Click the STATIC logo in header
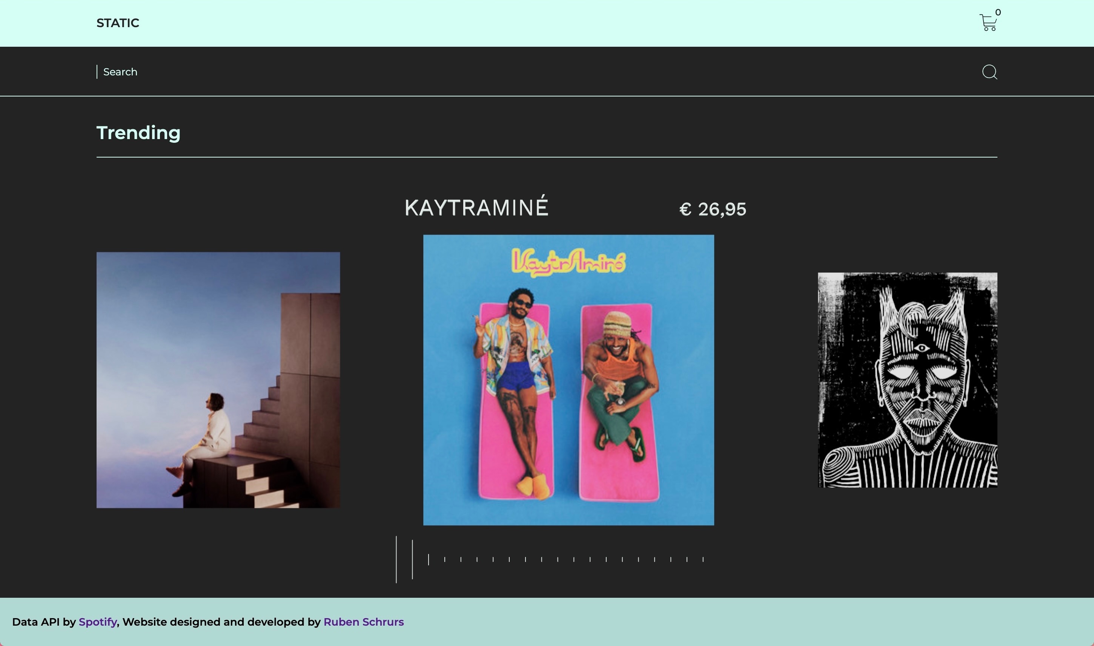The image size is (1094, 646). click(118, 23)
